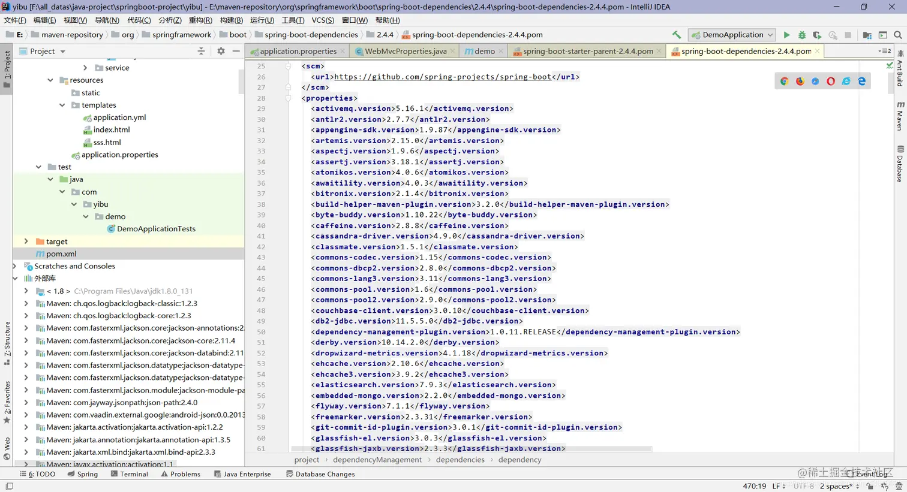Click dependencyManagement breadcrumb below editor
Viewport: 907px width, 492px height.
click(377, 460)
